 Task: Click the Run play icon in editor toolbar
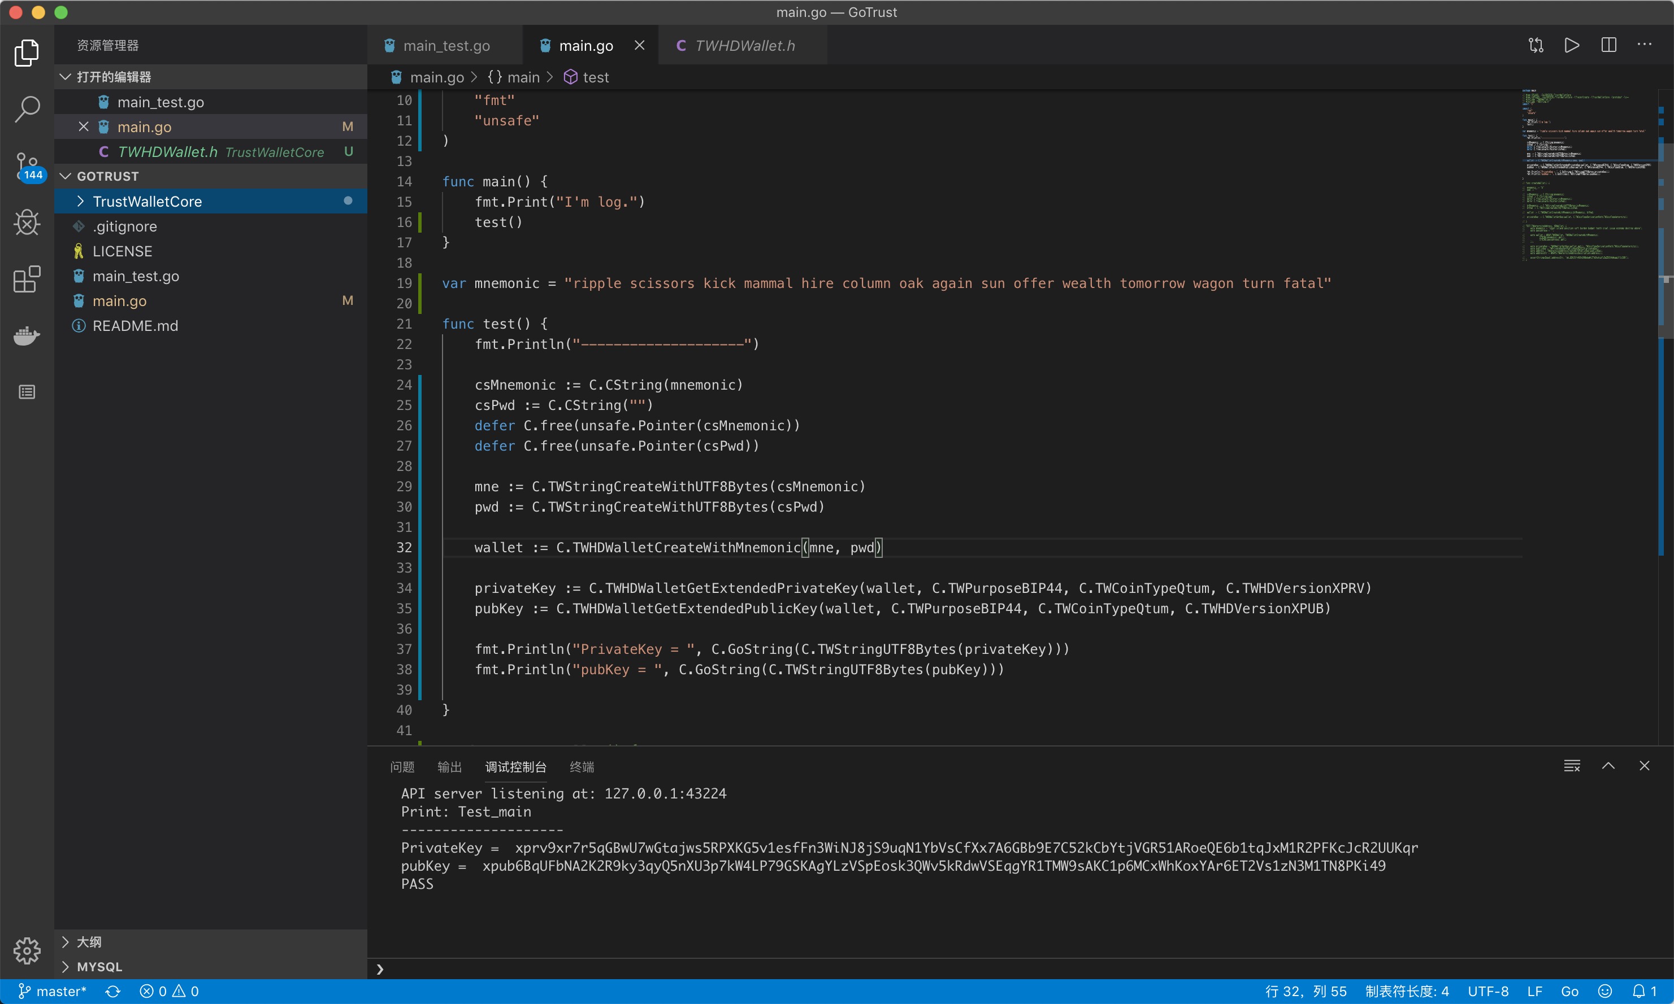tap(1572, 45)
